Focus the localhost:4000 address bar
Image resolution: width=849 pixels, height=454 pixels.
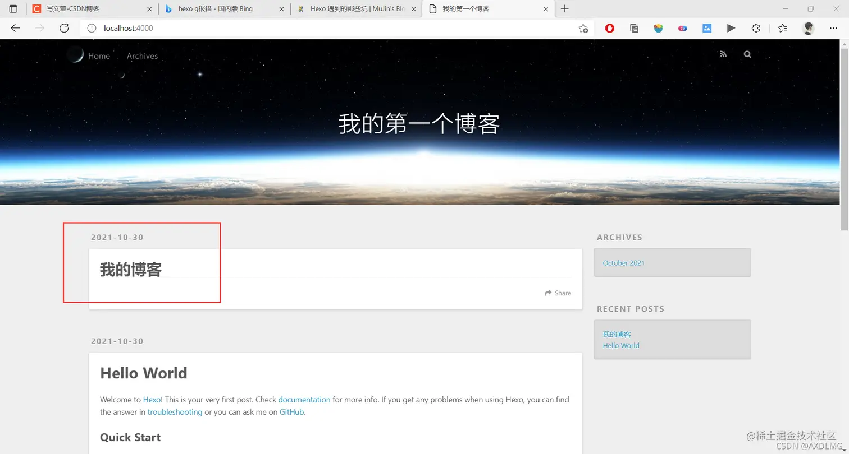337,28
